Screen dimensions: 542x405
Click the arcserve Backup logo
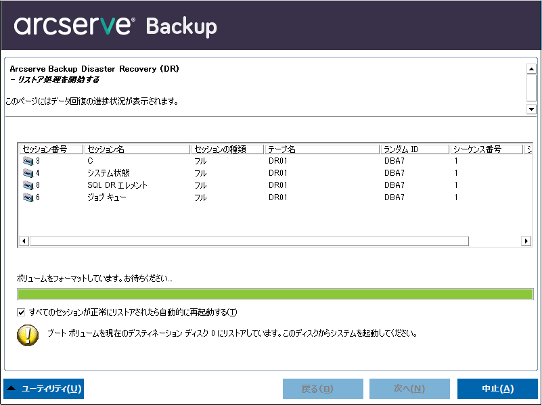(x=116, y=26)
